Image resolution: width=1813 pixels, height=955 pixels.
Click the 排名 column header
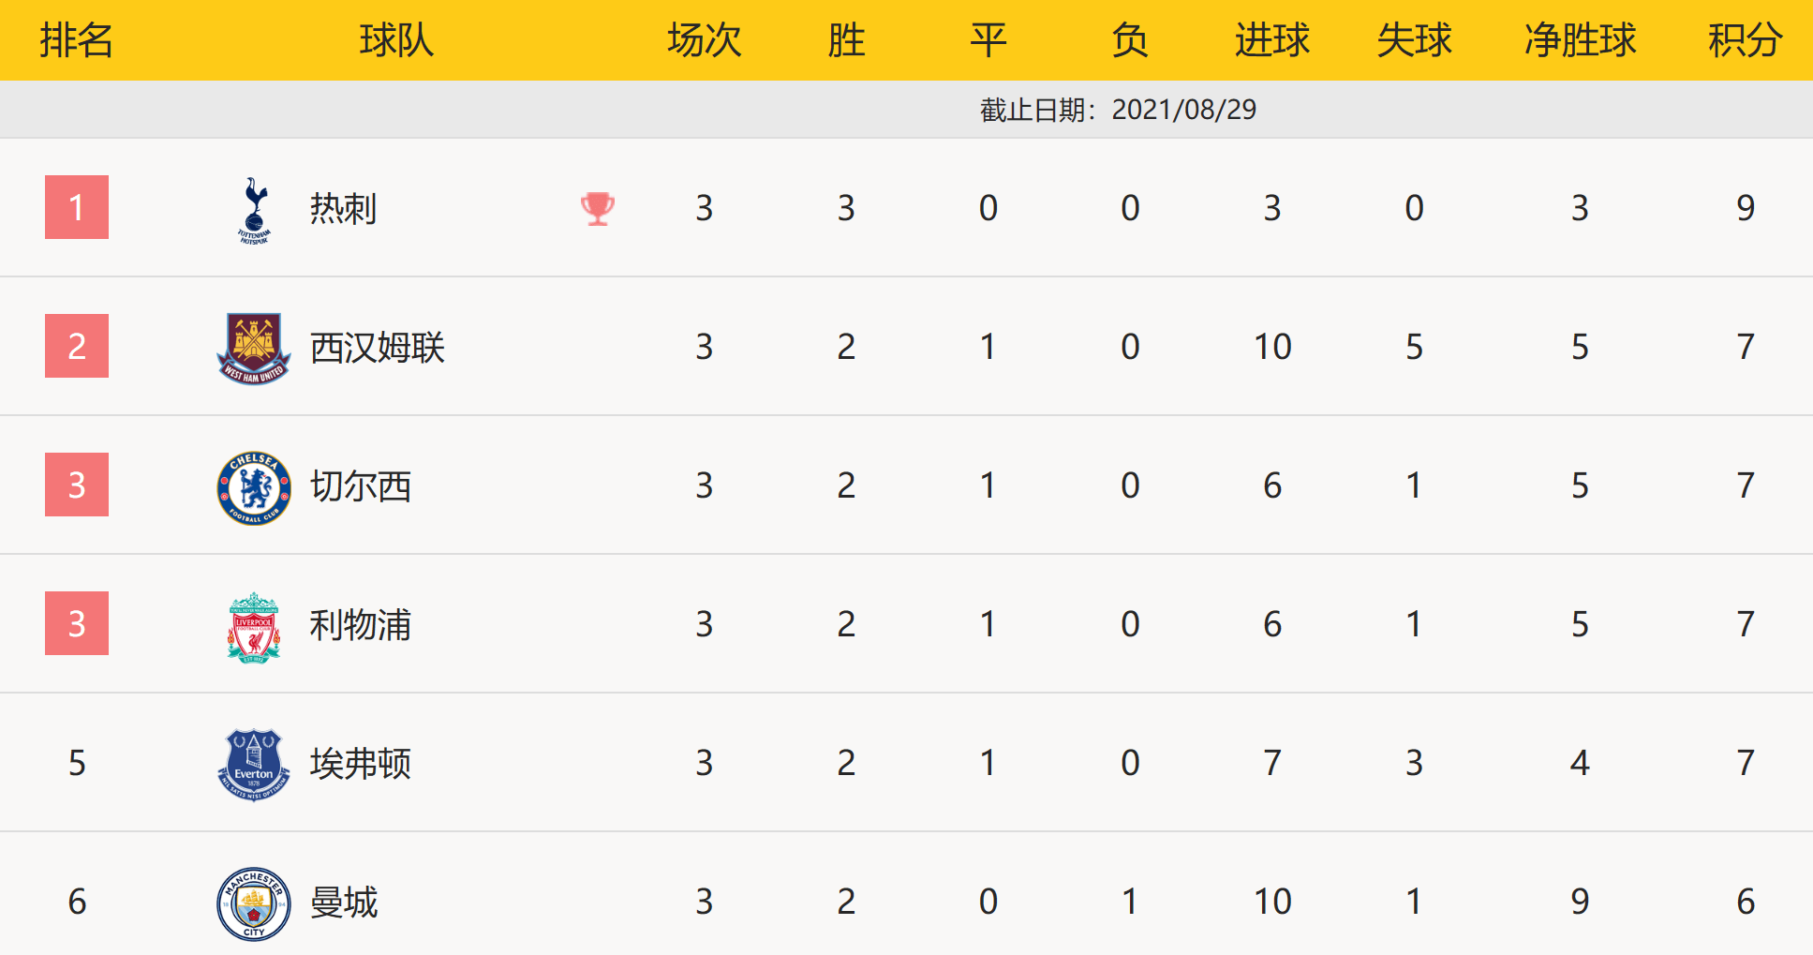pos(77,40)
